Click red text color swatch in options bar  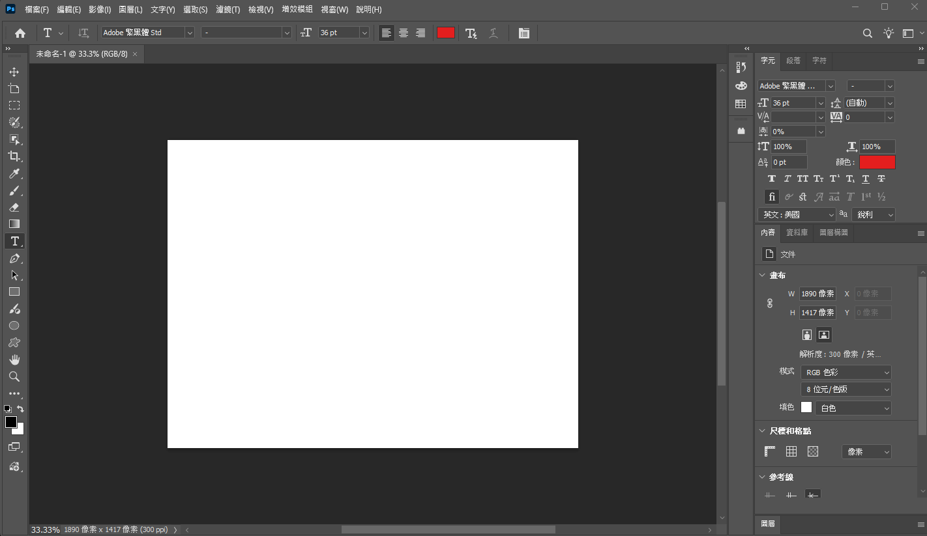point(446,33)
